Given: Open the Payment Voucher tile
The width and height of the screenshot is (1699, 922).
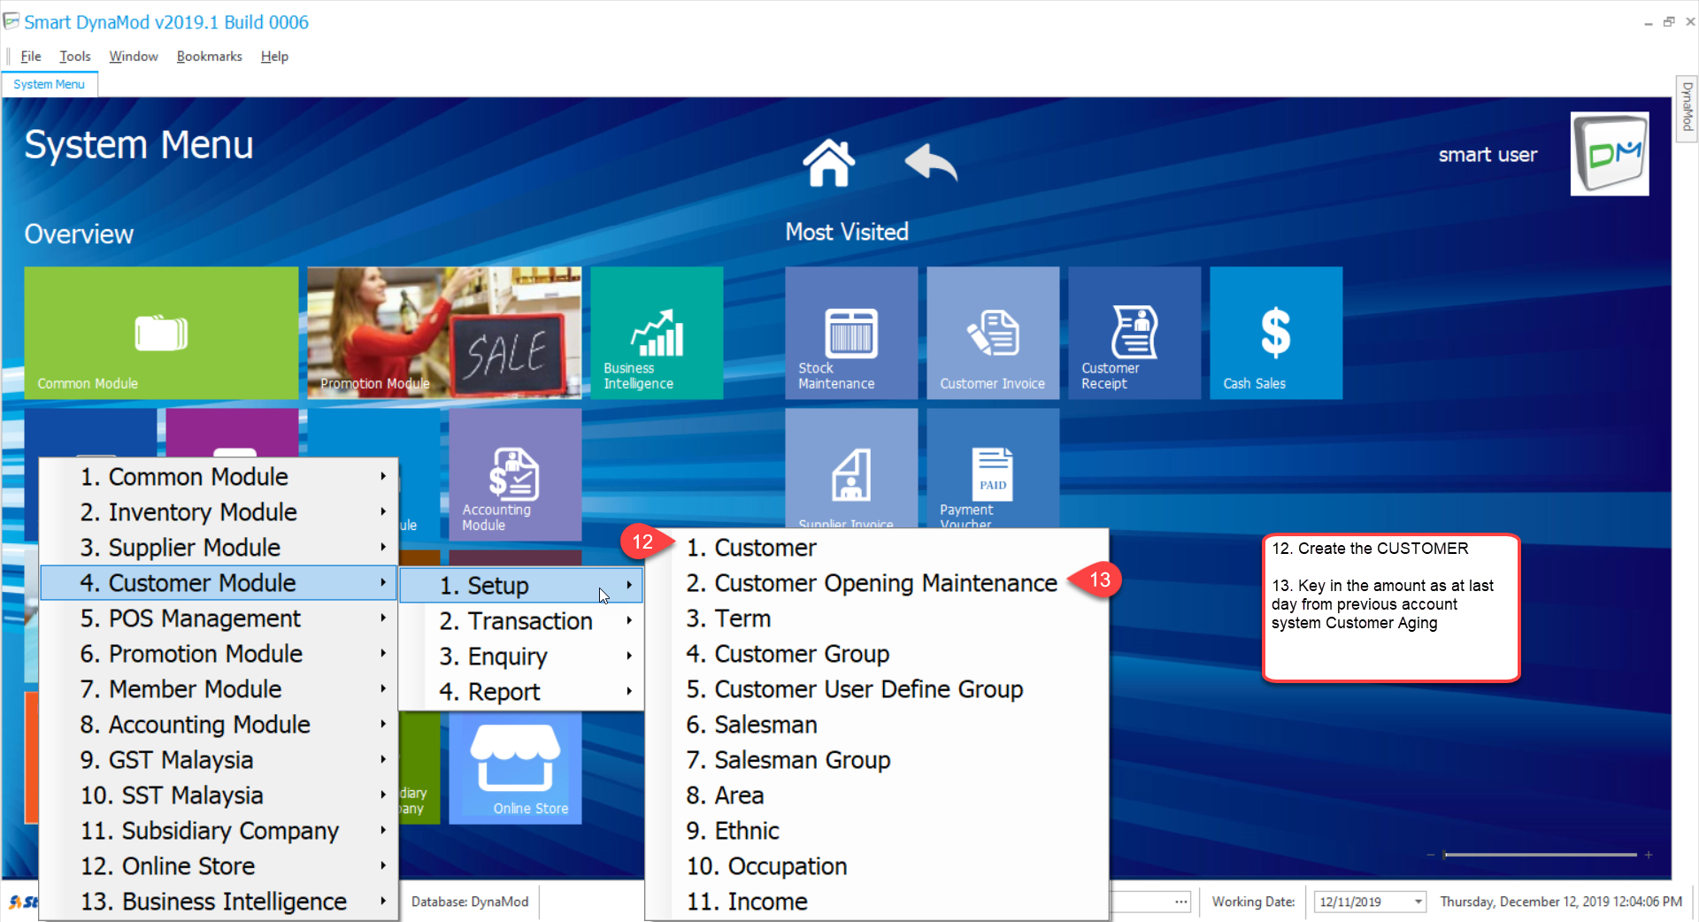Looking at the screenshot, I should click(x=993, y=469).
